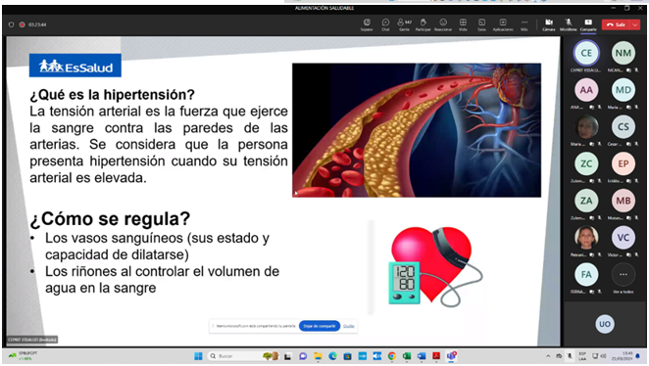Expand the system tray hidden icons chevron
This screenshot has width=649, height=366.
tap(548, 356)
